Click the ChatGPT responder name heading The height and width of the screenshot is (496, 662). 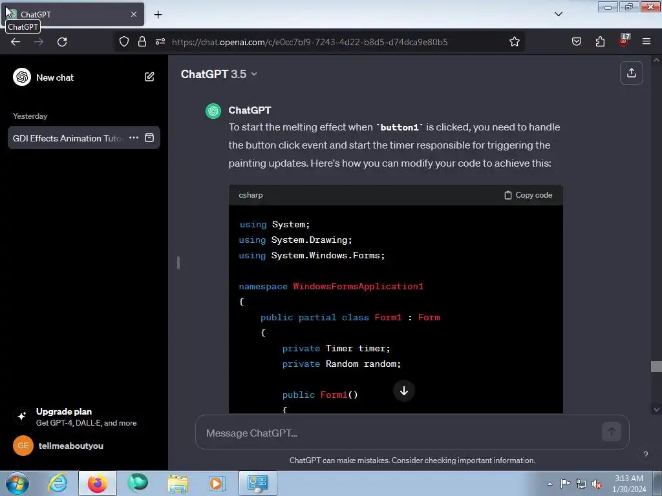(x=250, y=110)
